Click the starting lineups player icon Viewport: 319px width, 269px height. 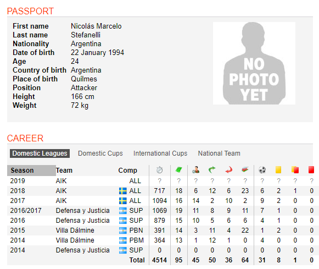[195, 169]
